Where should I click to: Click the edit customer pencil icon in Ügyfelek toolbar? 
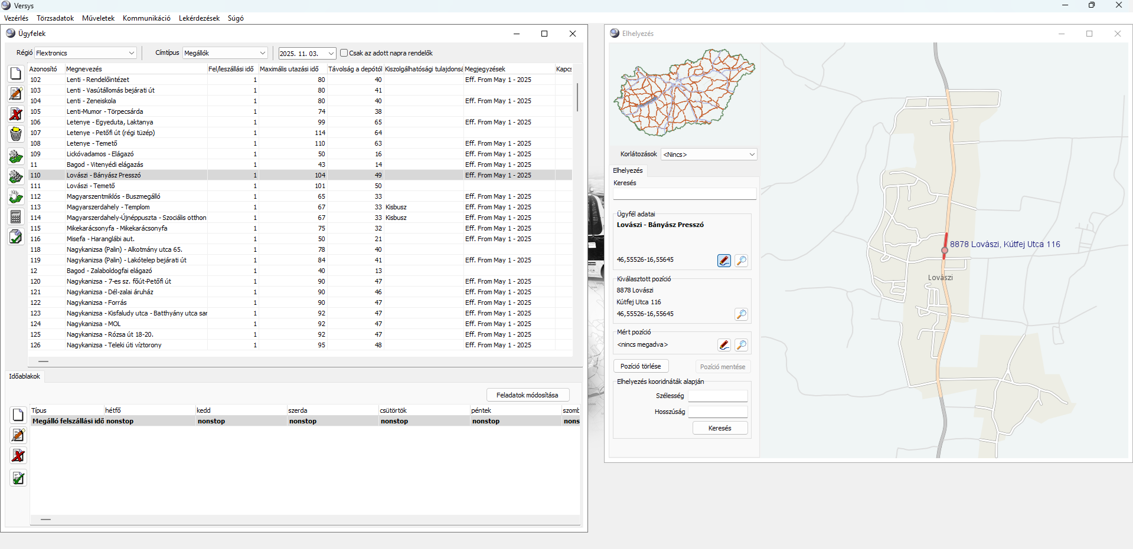coord(16,94)
